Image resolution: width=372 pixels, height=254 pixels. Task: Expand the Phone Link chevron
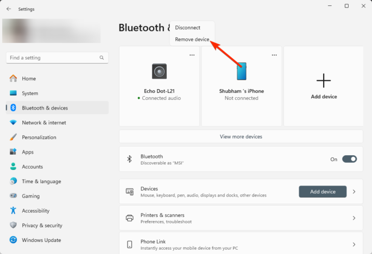354,244
